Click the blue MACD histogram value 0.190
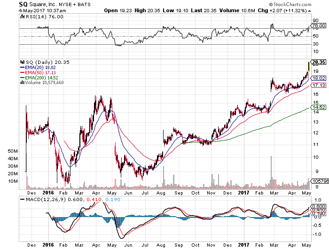 113,199
